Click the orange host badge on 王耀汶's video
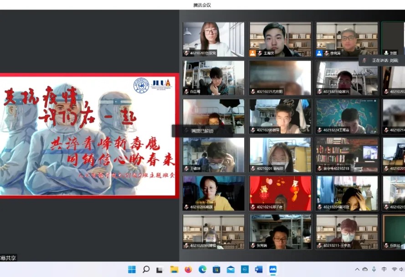This screenshot has width=405, height=277. pos(253,53)
